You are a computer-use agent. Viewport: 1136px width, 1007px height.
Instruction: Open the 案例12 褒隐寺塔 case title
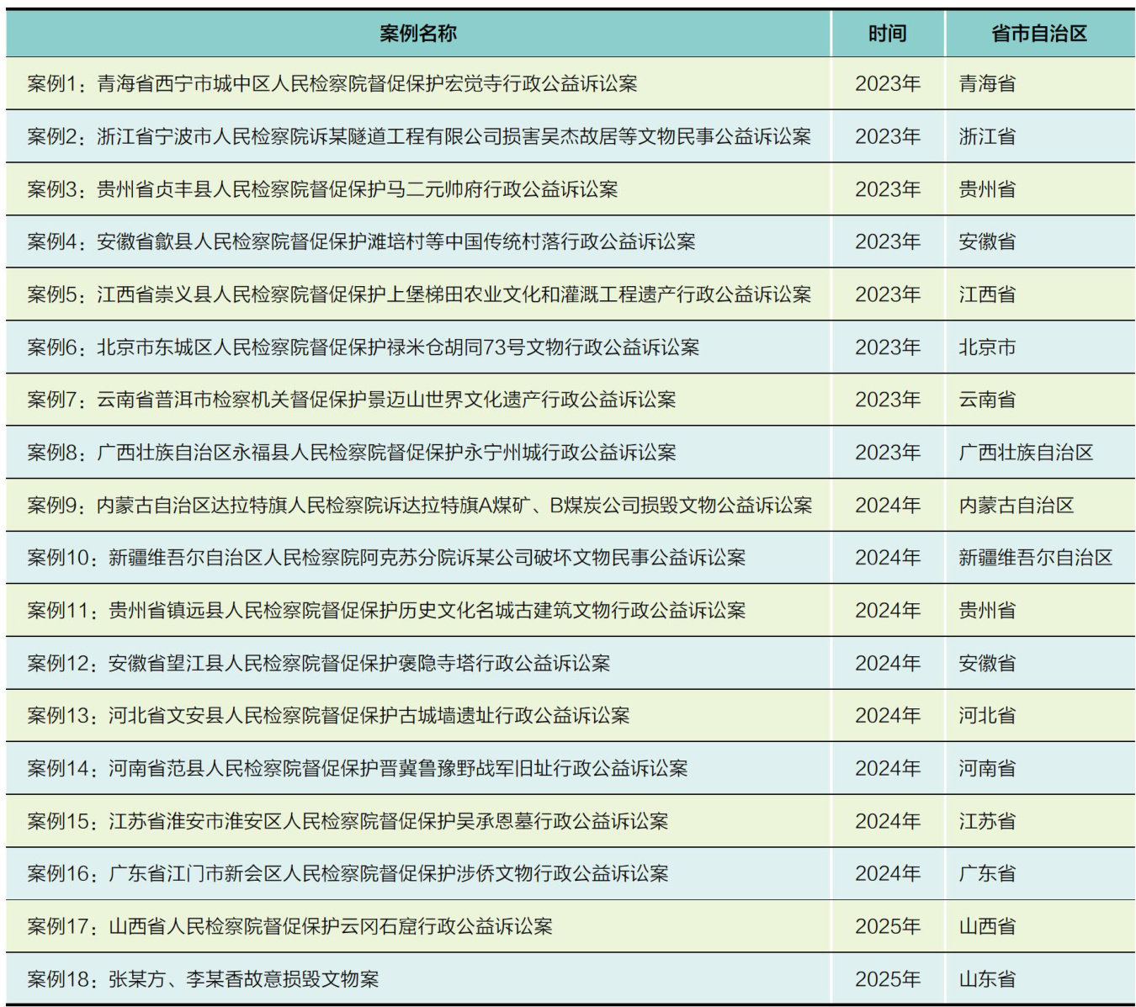318,664
